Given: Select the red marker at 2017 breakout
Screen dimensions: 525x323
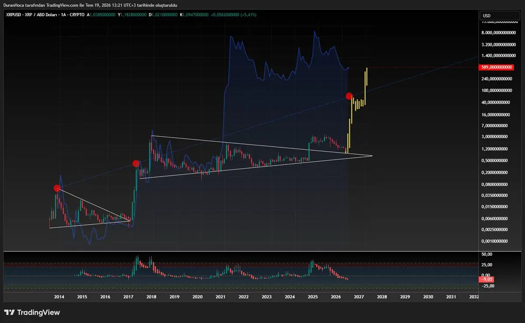Looking at the screenshot, I should pyautogui.click(x=136, y=163).
